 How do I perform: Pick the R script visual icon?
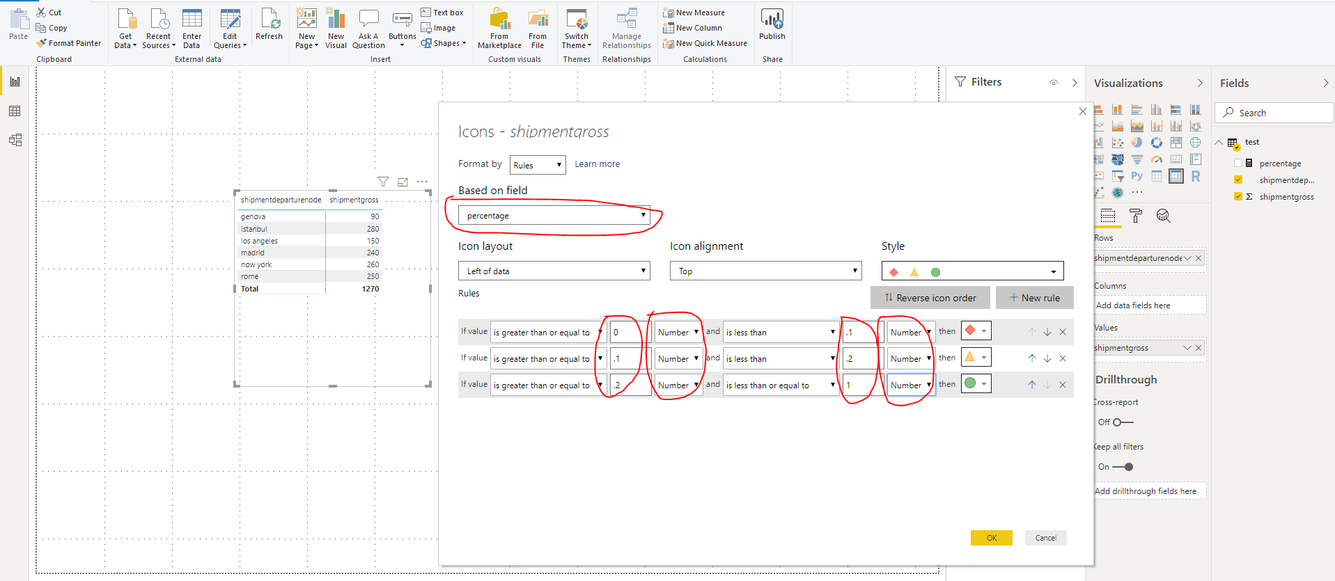[x=1195, y=176]
